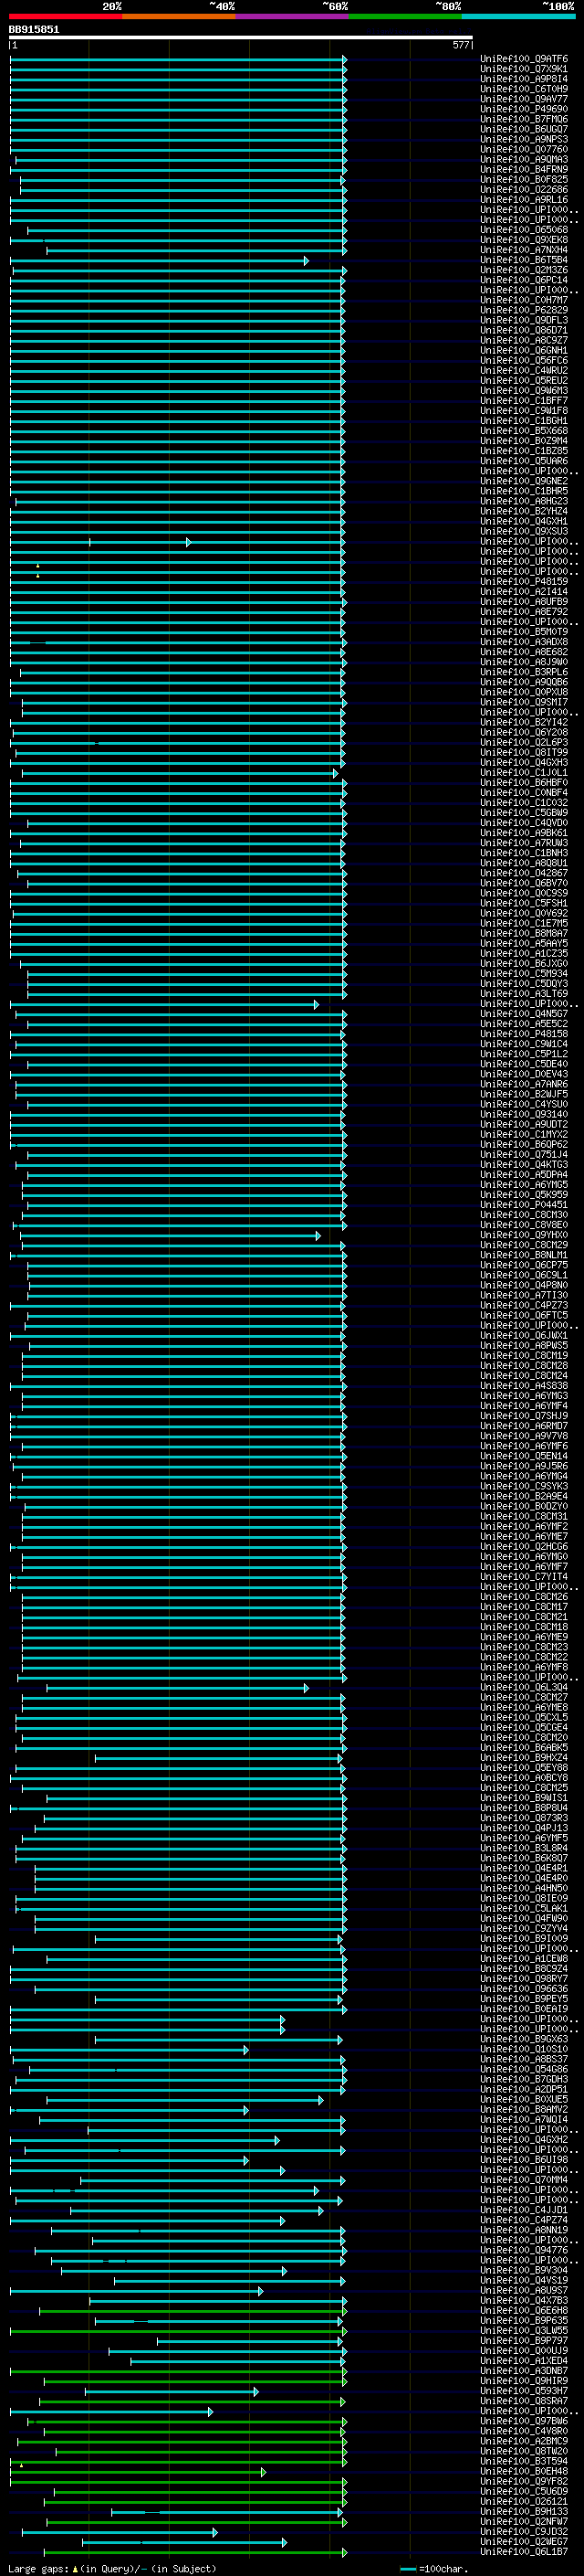Open the UniRef100_Q93140 hit
584x2576 pixels.
[x=524, y=1114]
